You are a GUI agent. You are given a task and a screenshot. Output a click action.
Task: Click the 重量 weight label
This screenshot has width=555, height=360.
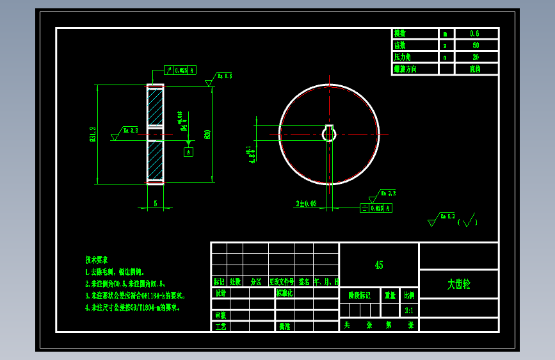[x=390, y=295]
